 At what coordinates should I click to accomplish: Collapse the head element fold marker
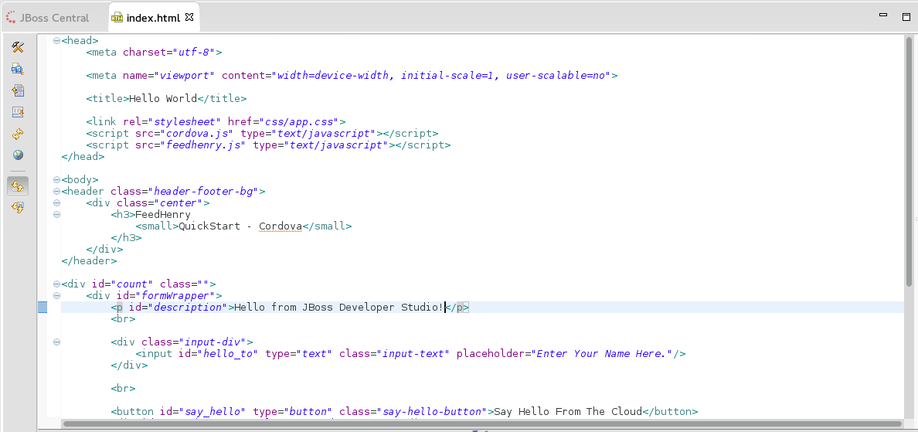click(56, 40)
